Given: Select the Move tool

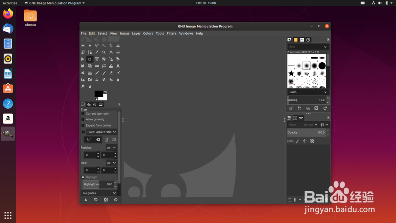Looking at the screenshot, I should (x=118, y=52).
